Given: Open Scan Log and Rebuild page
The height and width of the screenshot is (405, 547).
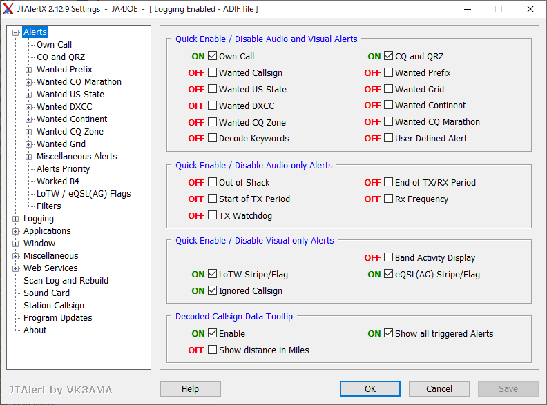Looking at the screenshot, I should [x=66, y=281].
